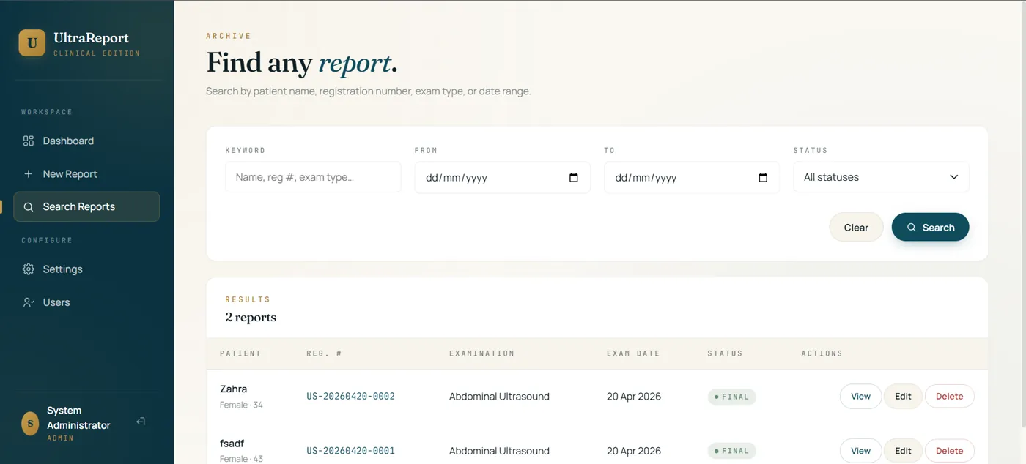1026x464 pixels.
Task: Click the Reg. # column header
Action: click(324, 353)
